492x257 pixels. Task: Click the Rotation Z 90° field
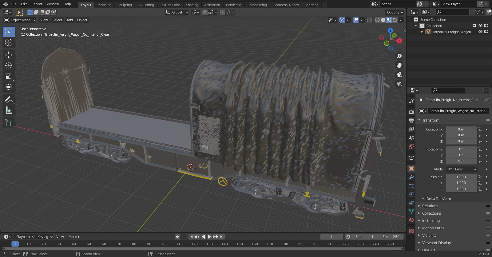461,161
